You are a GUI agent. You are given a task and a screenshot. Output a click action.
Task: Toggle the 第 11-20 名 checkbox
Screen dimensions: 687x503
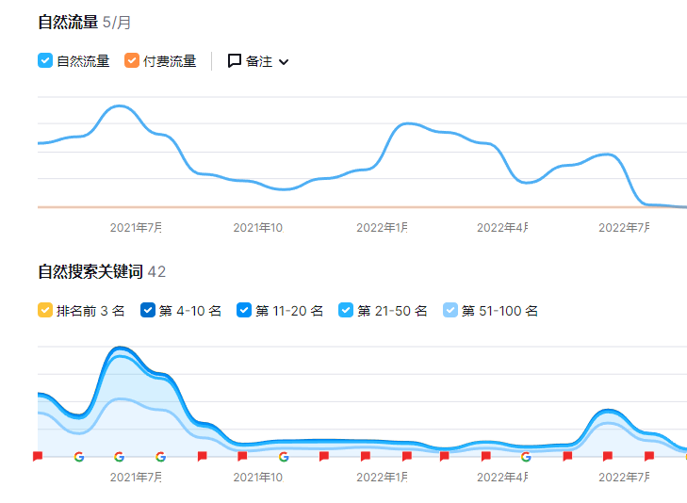[244, 310]
